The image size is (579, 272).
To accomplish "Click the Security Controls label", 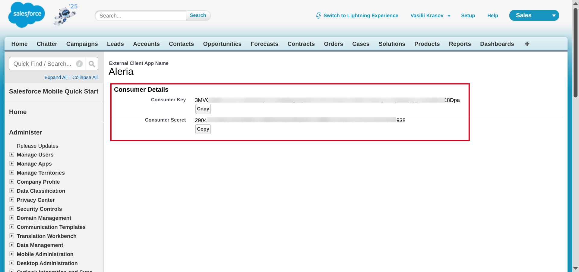I will pyautogui.click(x=39, y=209).
